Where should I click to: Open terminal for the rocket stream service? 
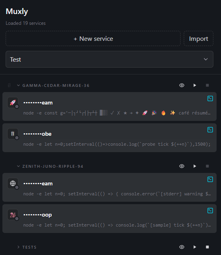[210, 98]
